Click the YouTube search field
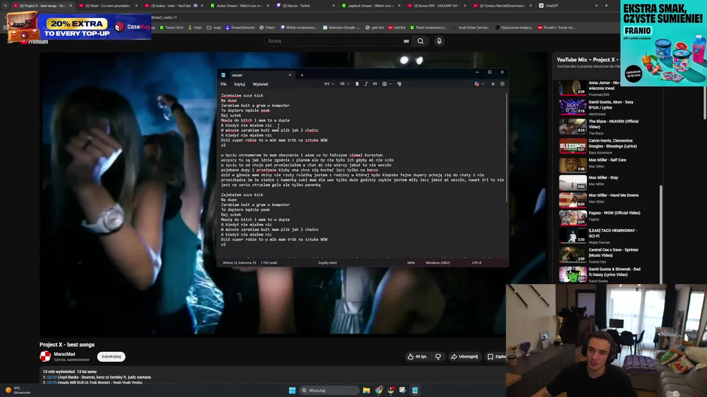Image resolution: width=707 pixels, height=397 pixels. click(x=337, y=41)
